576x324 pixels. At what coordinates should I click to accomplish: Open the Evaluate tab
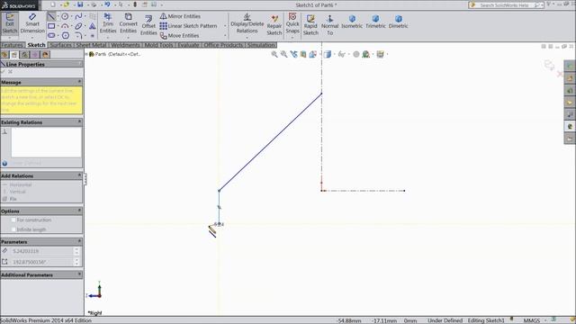click(x=188, y=45)
